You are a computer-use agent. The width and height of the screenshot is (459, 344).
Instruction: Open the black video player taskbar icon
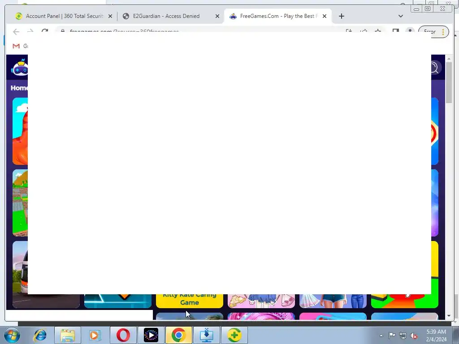click(x=151, y=335)
